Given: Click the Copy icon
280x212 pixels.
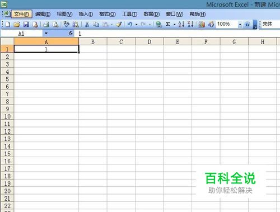Looking at the screenshot, I should pos(96,24).
